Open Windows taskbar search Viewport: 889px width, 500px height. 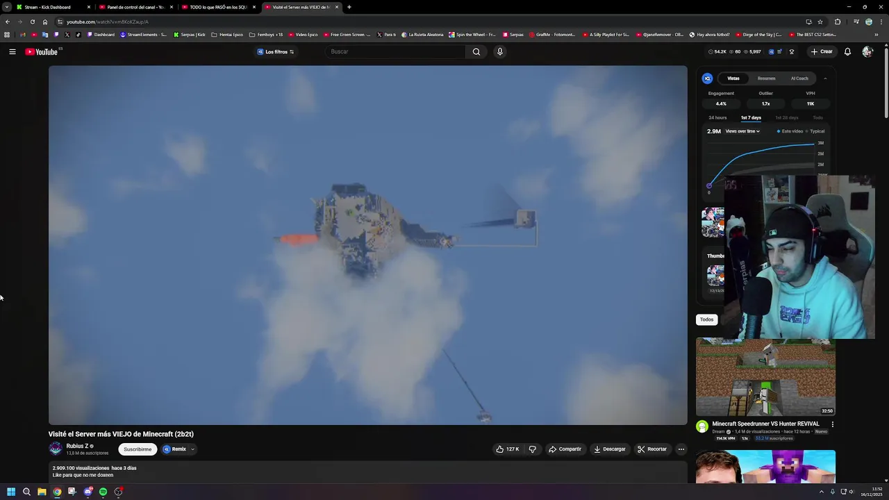tap(26, 492)
